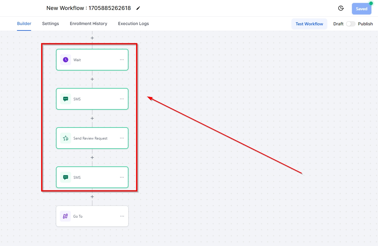Viewport: 378px width, 246px height.
Task: Click the Send Review Request star icon
Action: click(x=66, y=138)
